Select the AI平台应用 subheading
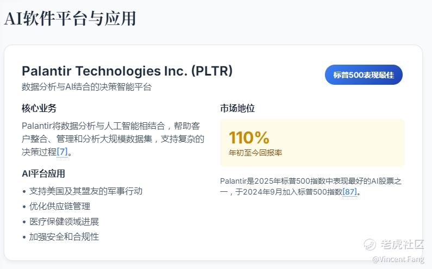Image resolution: width=432 pixels, height=269 pixels. 43,173
